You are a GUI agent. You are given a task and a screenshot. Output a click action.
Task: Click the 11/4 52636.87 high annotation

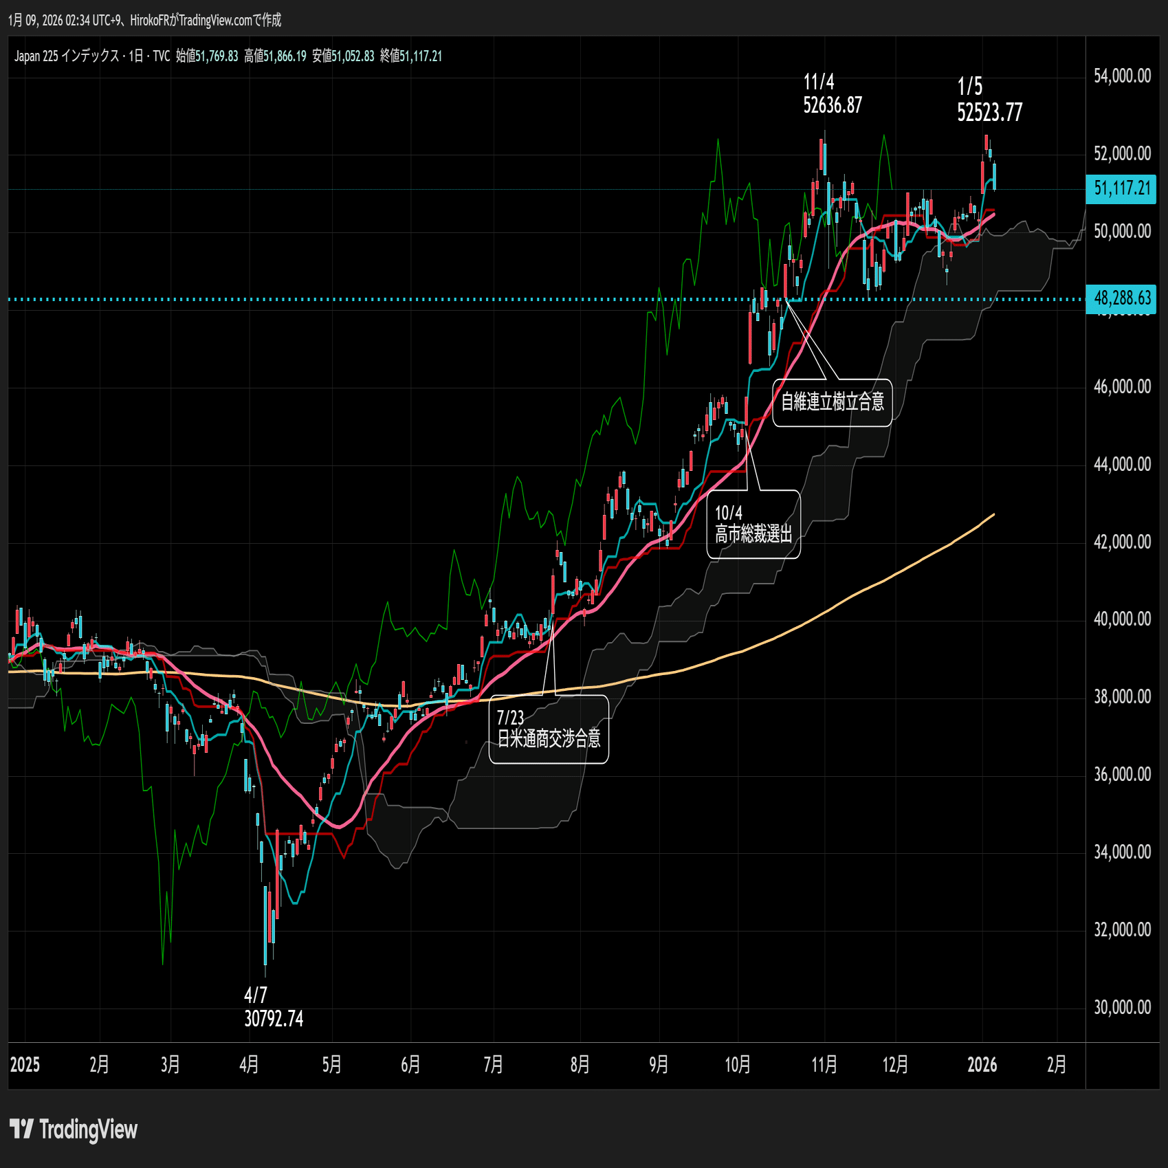(833, 93)
